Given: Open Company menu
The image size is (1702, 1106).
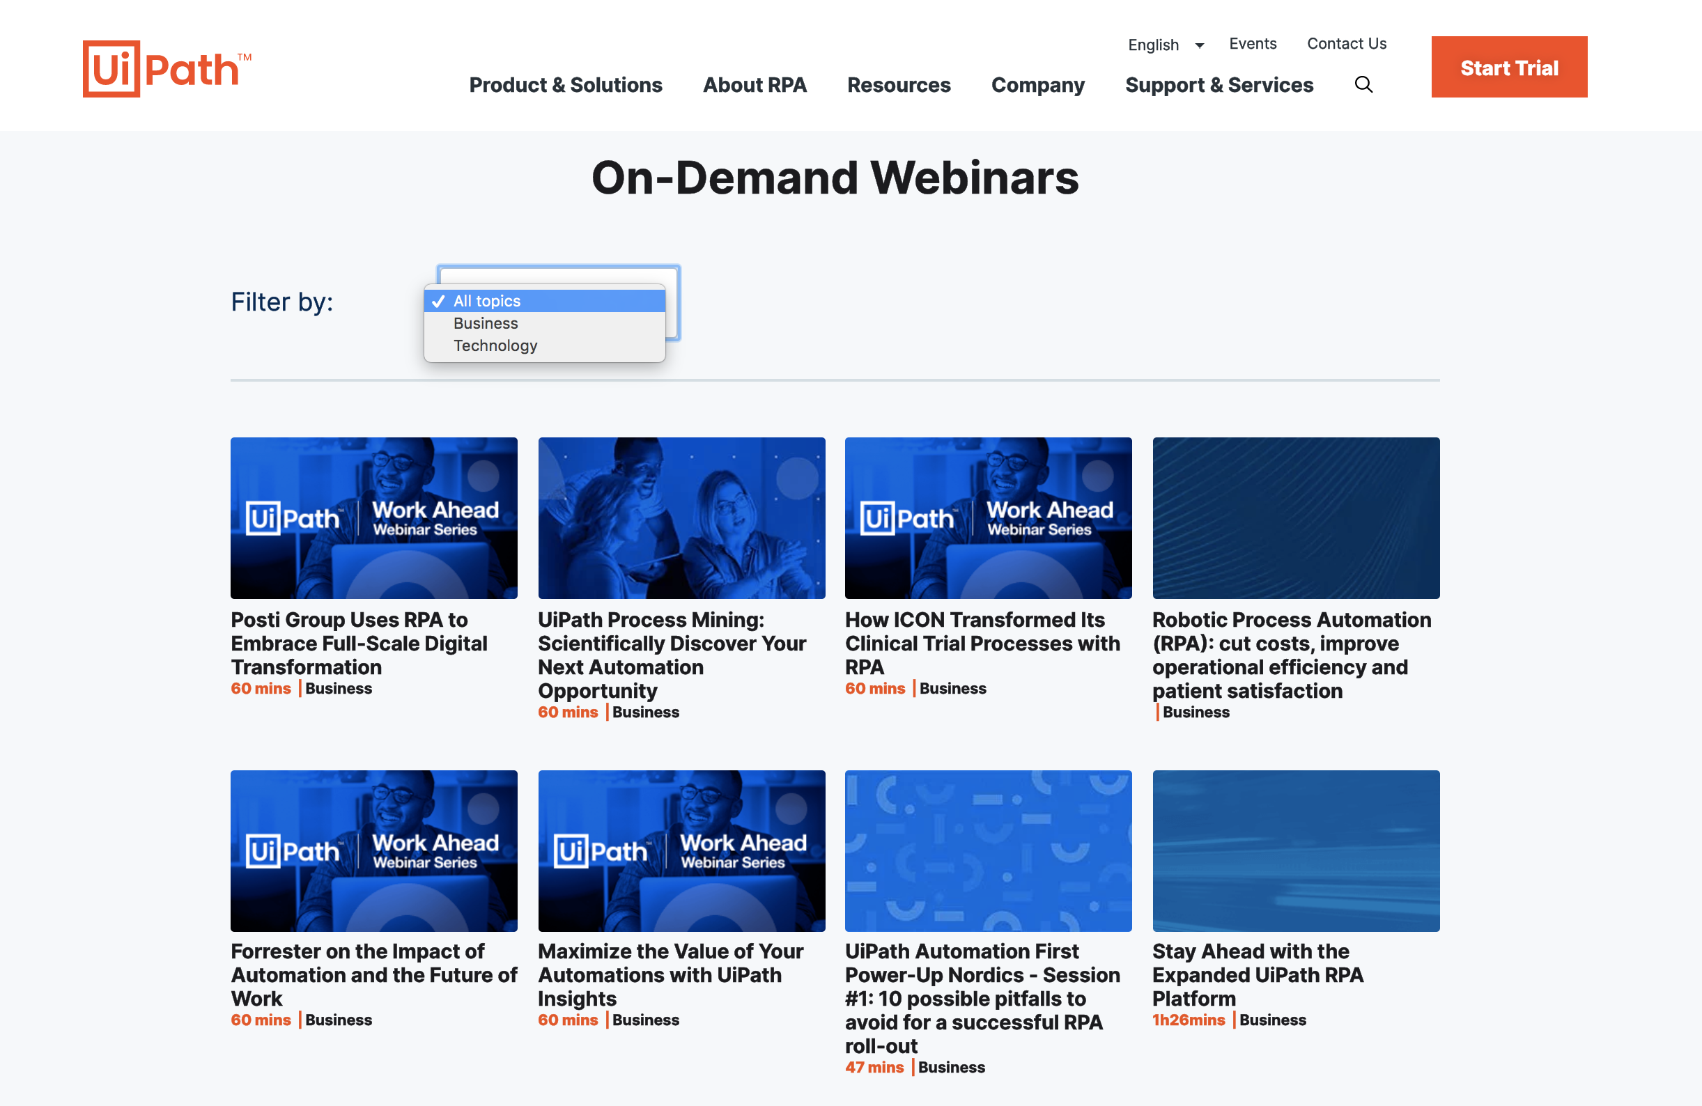Looking at the screenshot, I should coord(1037,85).
